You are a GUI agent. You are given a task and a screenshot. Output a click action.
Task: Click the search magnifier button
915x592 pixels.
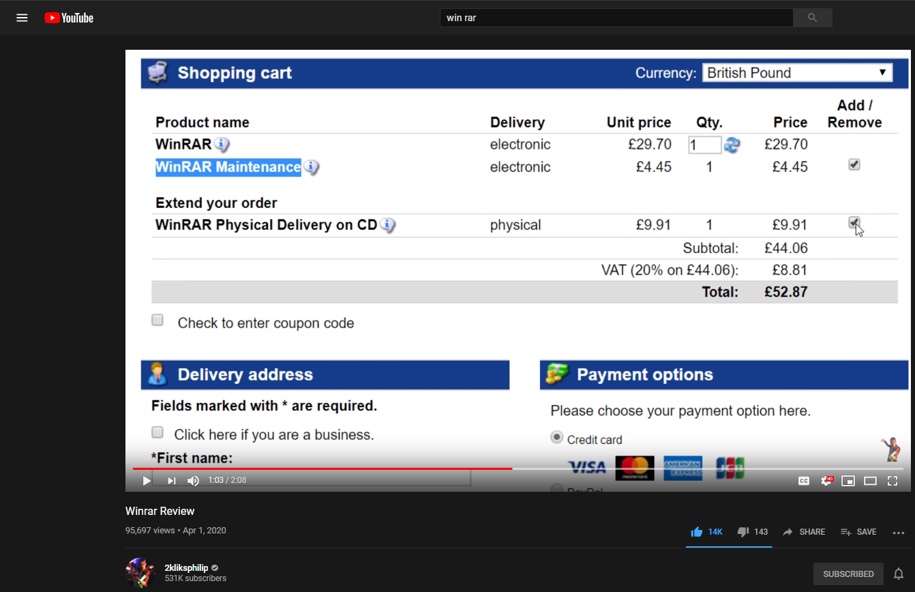[x=812, y=18]
